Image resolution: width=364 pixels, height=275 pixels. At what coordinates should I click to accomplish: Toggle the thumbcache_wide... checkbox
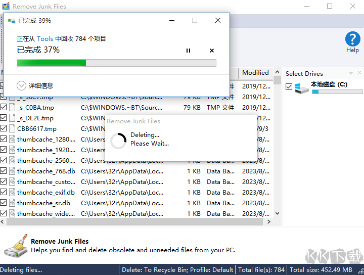(3, 213)
